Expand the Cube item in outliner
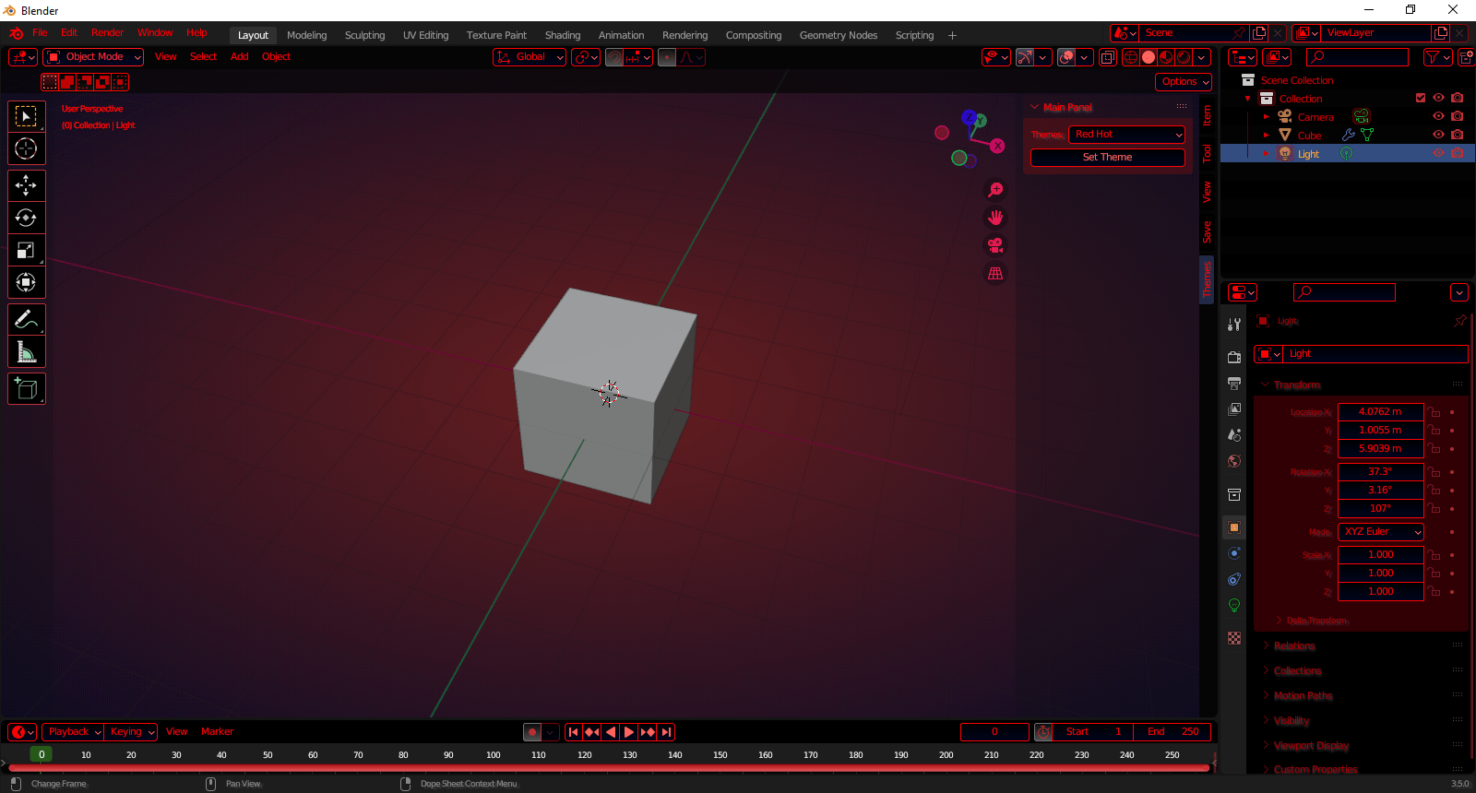This screenshot has width=1476, height=793. [1267, 136]
